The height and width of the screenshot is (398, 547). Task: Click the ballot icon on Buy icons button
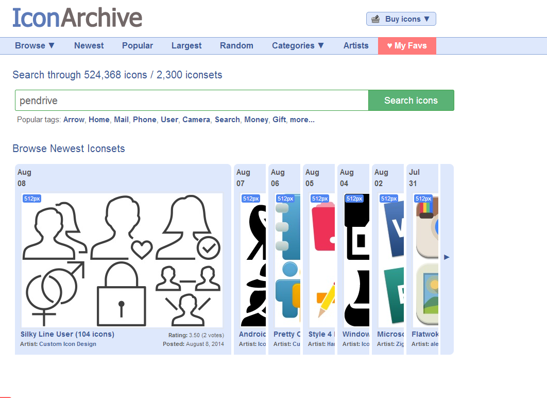[x=375, y=19]
